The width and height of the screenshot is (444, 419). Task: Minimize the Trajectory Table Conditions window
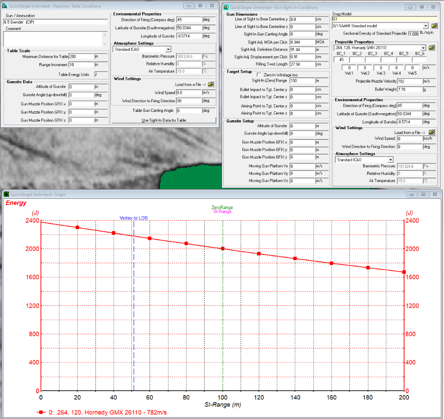189,6
